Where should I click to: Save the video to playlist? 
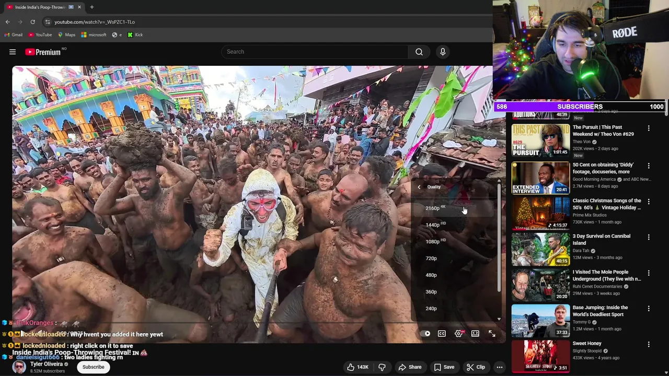click(443, 367)
